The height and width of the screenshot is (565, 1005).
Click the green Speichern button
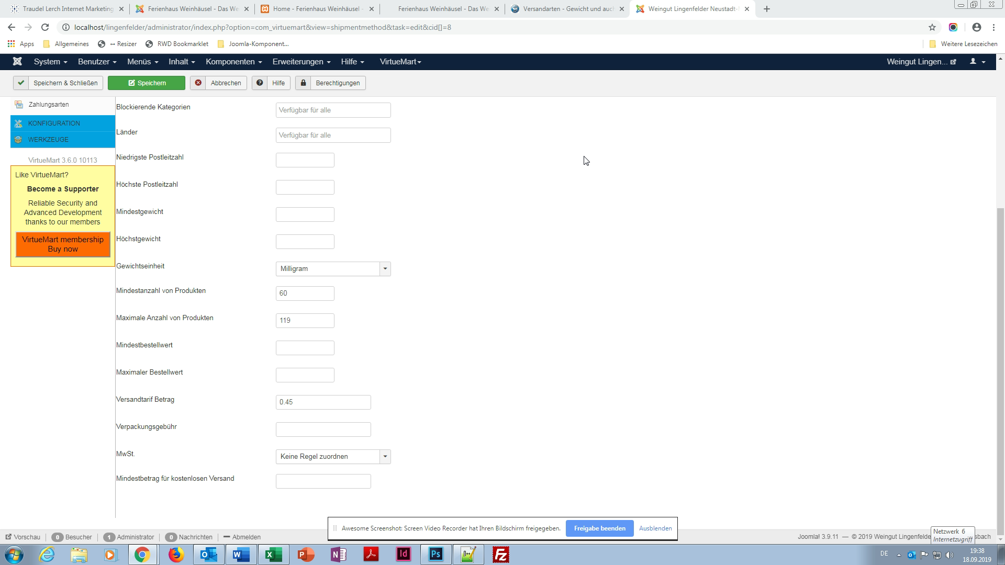146,83
